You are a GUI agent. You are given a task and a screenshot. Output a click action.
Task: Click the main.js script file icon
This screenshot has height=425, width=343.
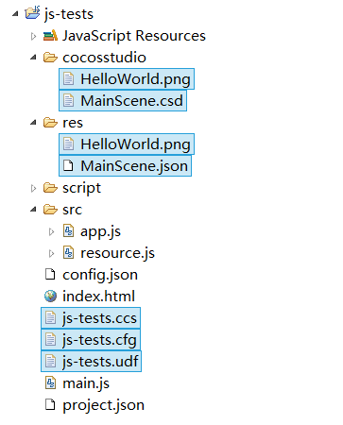click(x=50, y=382)
